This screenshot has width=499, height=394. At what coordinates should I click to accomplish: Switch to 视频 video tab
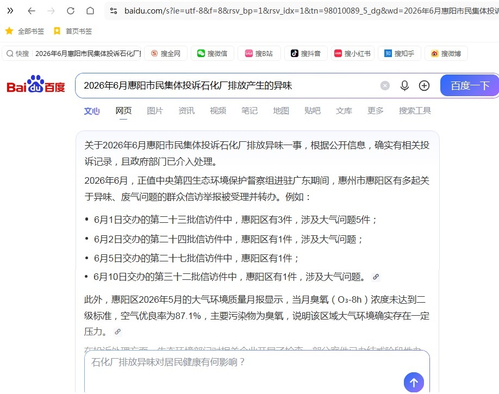pyautogui.click(x=218, y=111)
